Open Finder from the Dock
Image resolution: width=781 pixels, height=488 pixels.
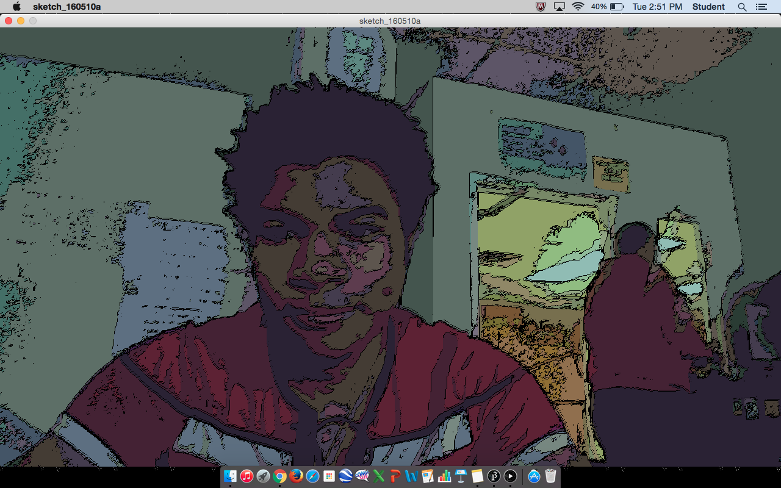click(x=230, y=476)
